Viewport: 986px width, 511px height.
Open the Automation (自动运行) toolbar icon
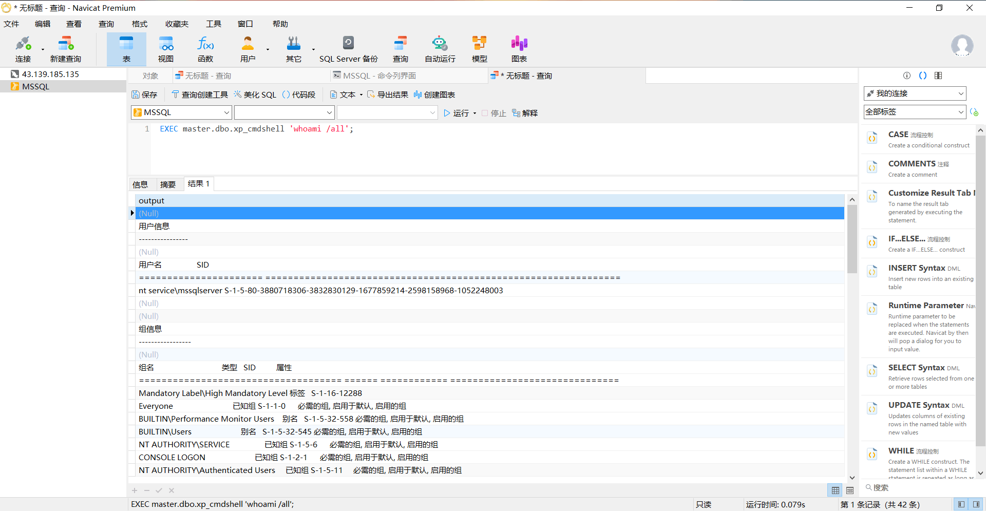pos(440,49)
